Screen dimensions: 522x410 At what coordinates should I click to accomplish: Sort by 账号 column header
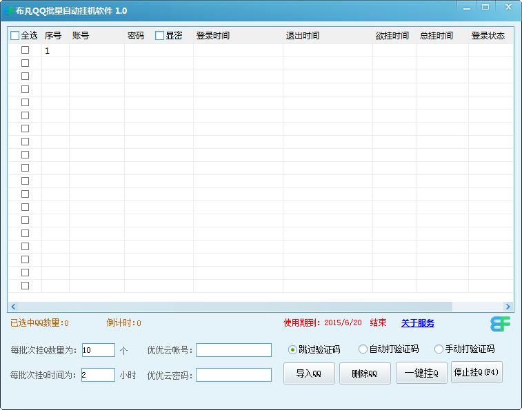point(81,36)
